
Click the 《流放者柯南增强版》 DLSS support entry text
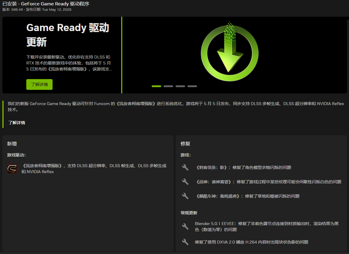[94, 169]
